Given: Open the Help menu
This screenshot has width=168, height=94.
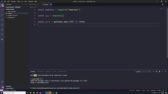Looking at the screenshot, I should point(36,2).
